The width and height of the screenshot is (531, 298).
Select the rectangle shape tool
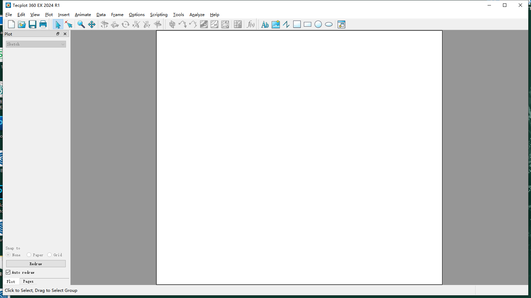click(x=308, y=24)
